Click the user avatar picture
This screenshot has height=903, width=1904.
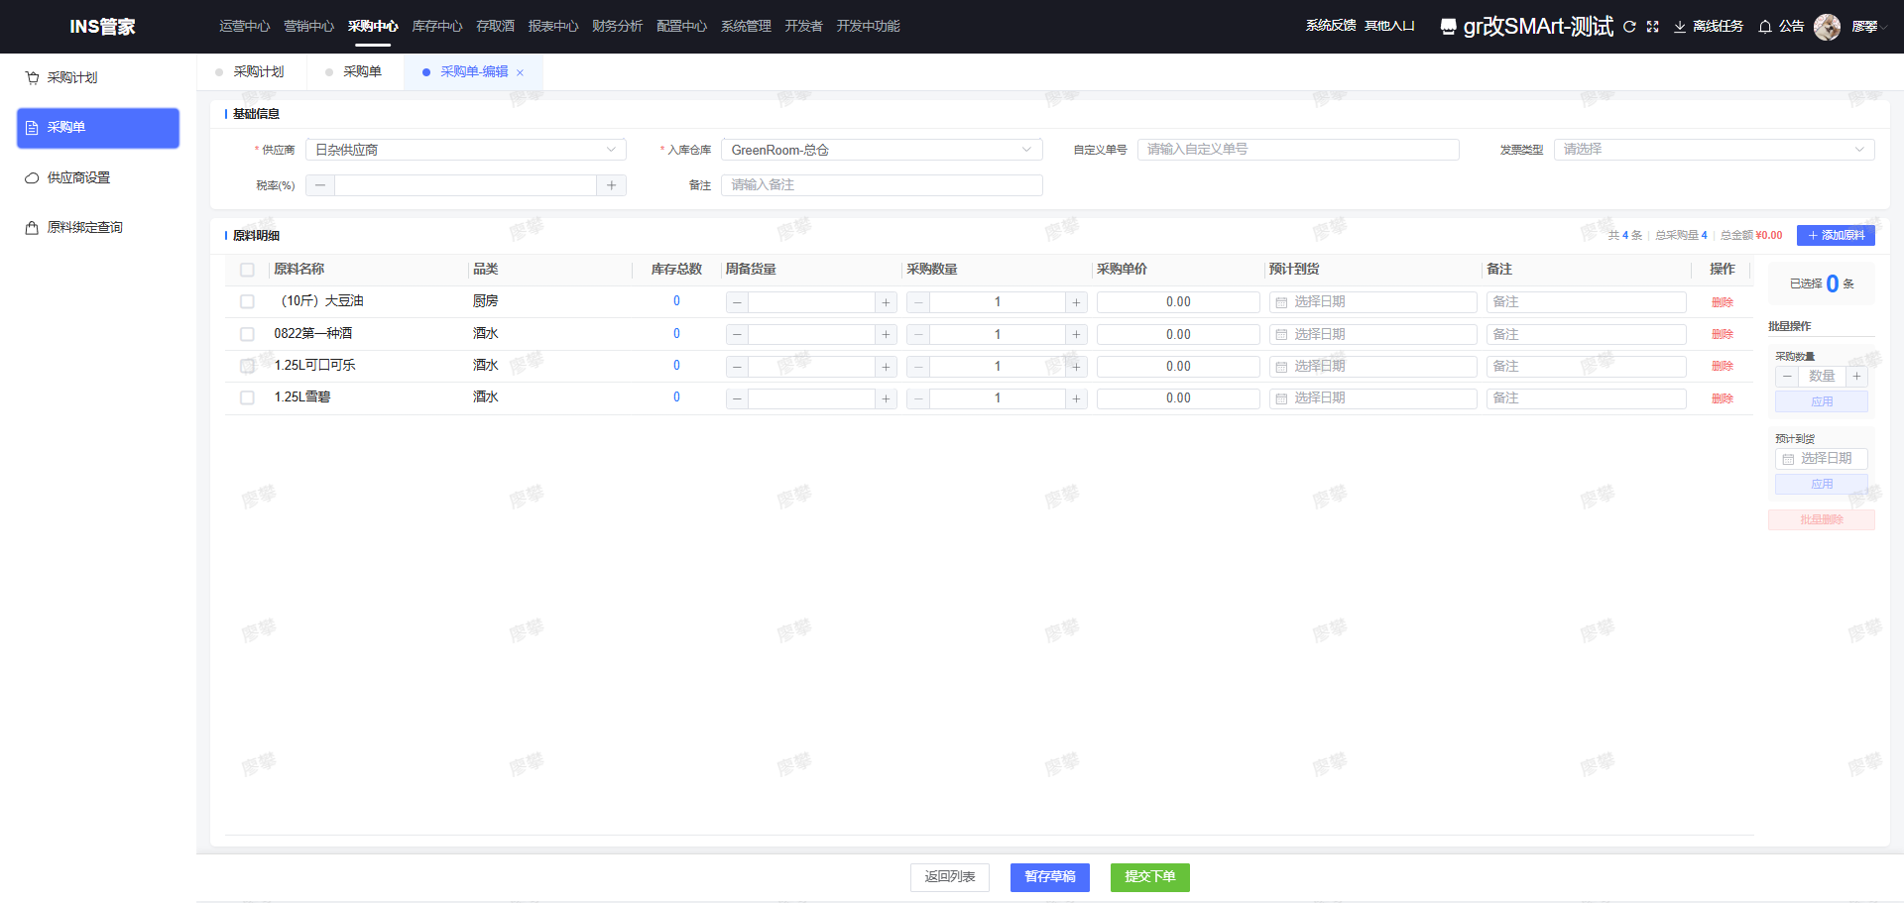coord(1827,27)
